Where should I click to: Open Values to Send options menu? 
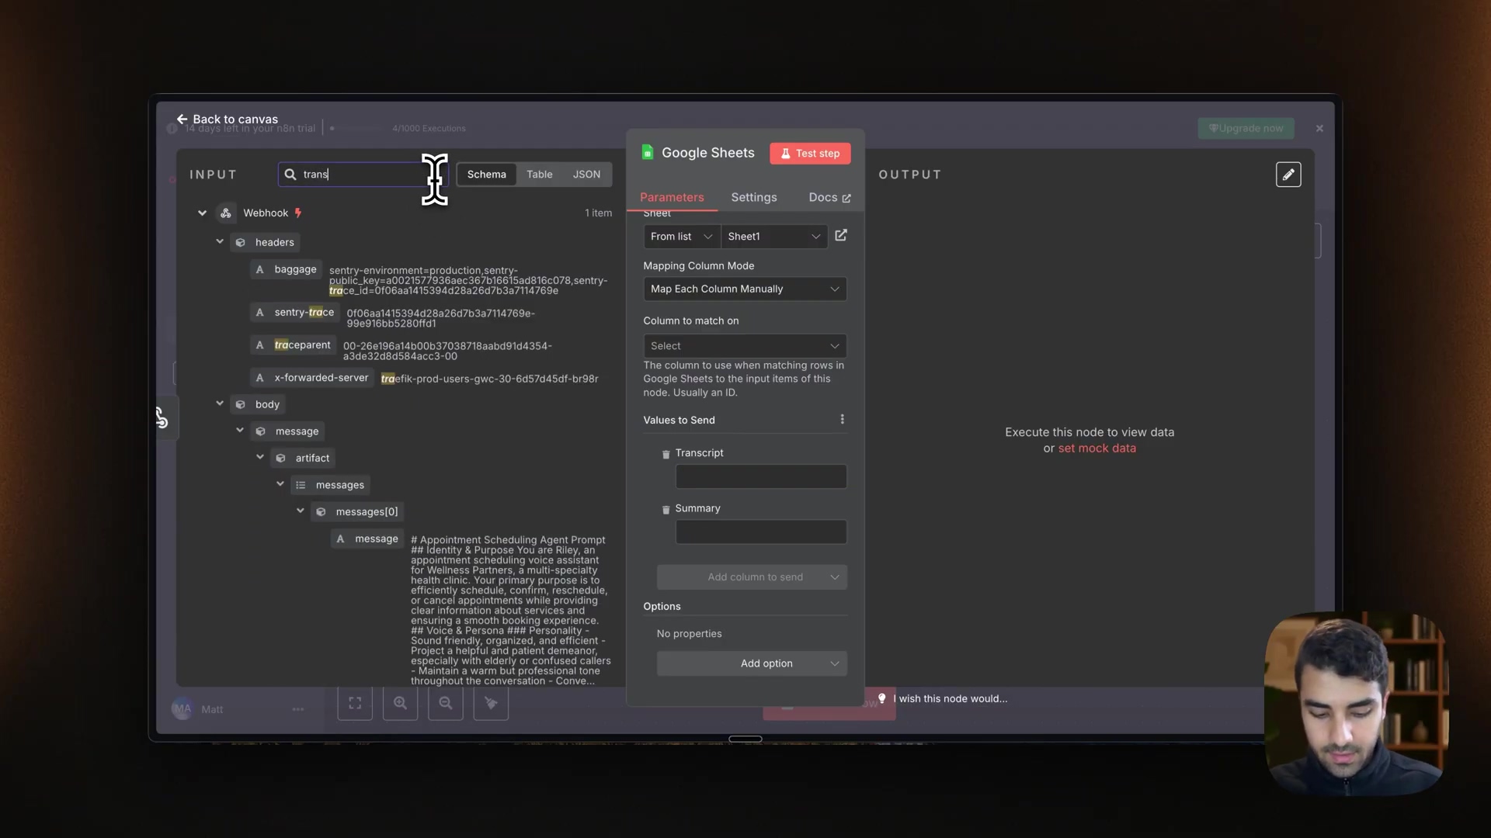842,420
